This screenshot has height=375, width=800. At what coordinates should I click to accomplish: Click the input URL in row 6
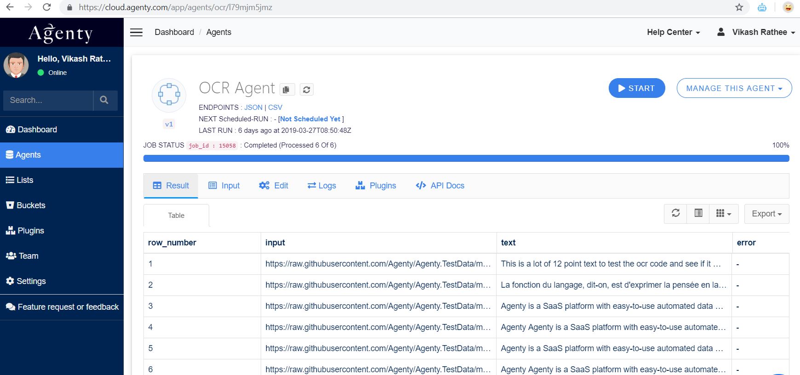(378, 369)
